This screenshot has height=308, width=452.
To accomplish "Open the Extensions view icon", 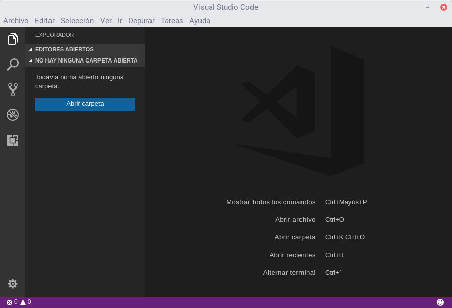I will (13, 140).
